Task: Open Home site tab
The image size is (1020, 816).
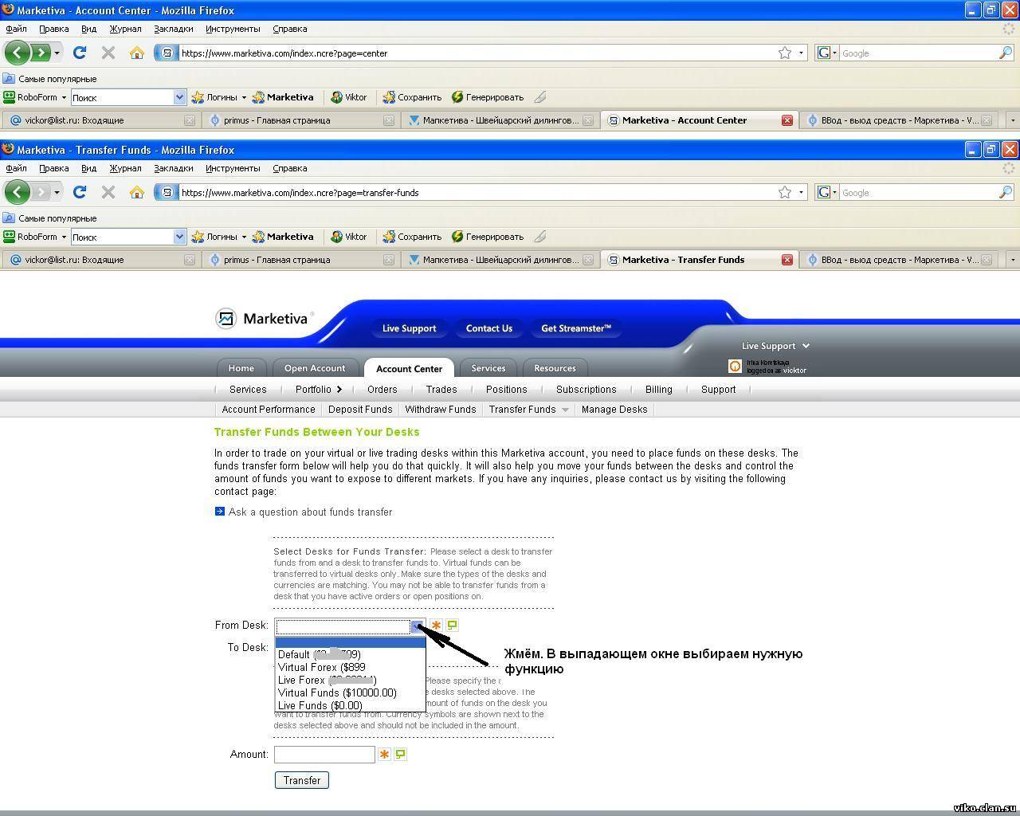Action: point(241,368)
